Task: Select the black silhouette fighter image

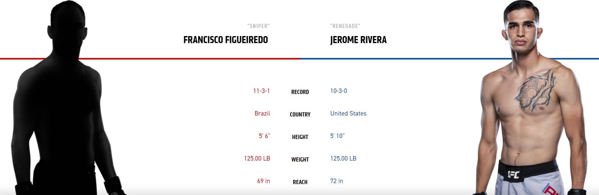Action: 61,106
